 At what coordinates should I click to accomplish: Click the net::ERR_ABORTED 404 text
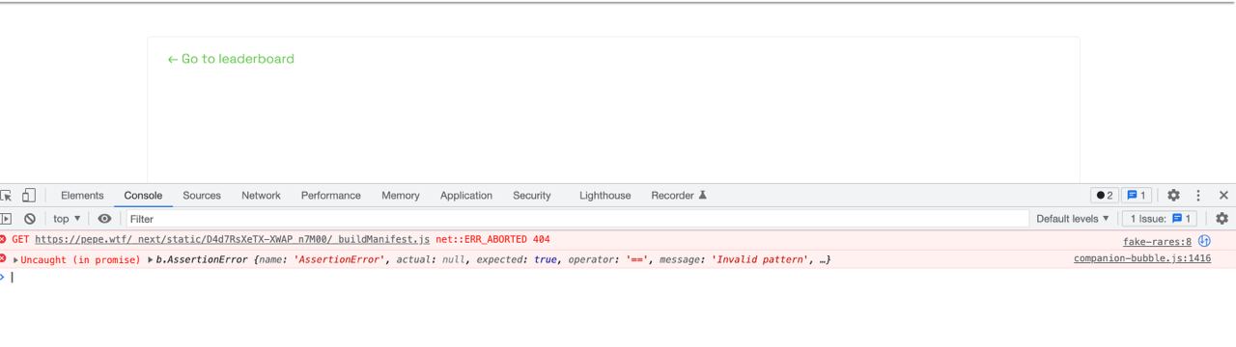(x=492, y=239)
